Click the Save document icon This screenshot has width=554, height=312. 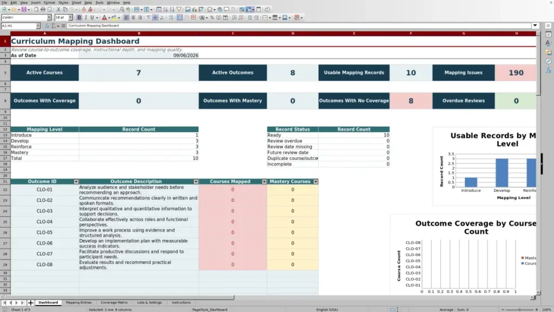[23, 10]
